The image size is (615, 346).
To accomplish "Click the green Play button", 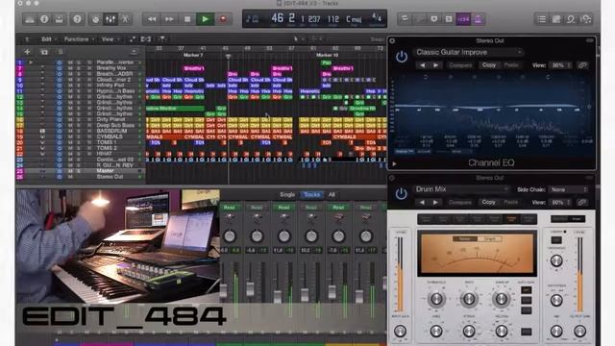I will (x=205, y=19).
